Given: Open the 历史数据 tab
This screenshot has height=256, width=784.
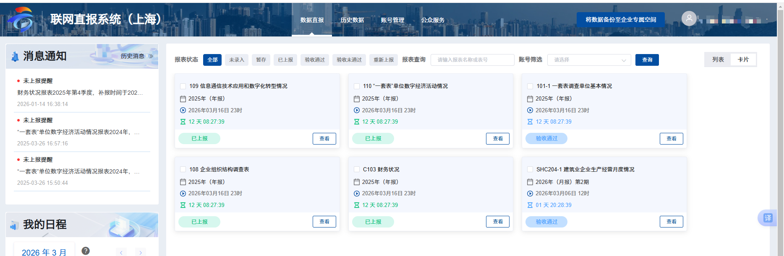Looking at the screenshot, I should point(352,20).
